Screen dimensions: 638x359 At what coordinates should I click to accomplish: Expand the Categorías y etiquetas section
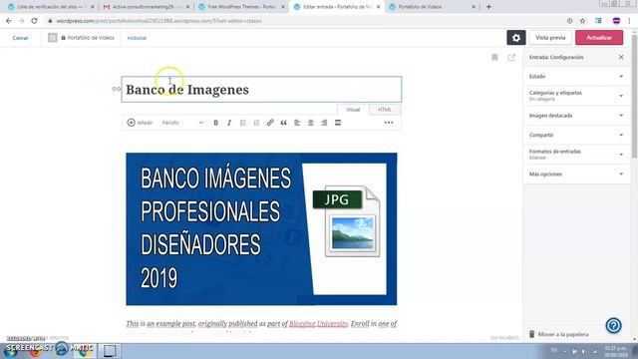tap(576, 96)
